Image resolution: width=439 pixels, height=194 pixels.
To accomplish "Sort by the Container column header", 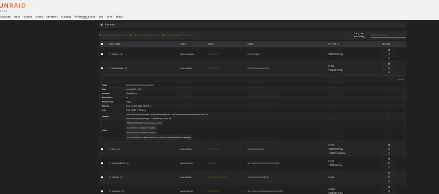I will (116, 44).
